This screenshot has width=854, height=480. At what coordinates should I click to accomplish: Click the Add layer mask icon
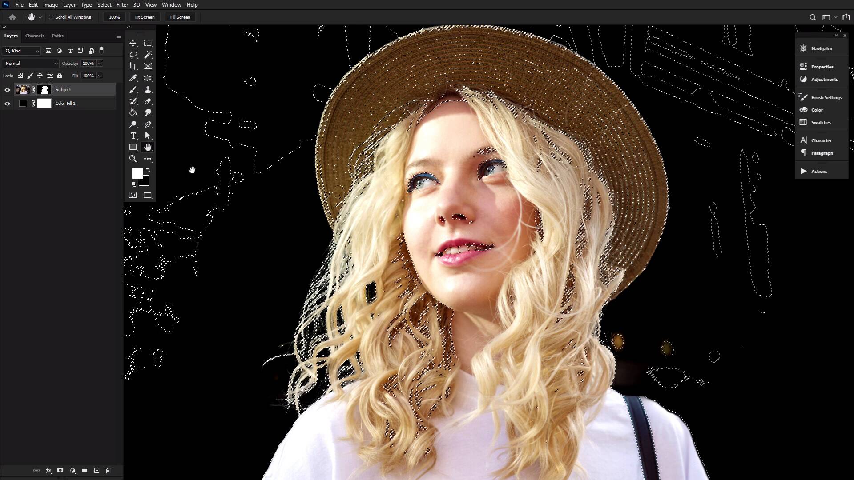(60, 470)
